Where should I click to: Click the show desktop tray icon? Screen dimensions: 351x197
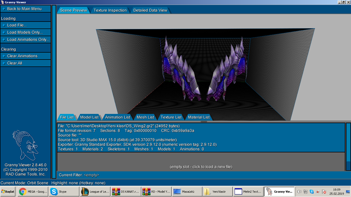click(348, 192)
